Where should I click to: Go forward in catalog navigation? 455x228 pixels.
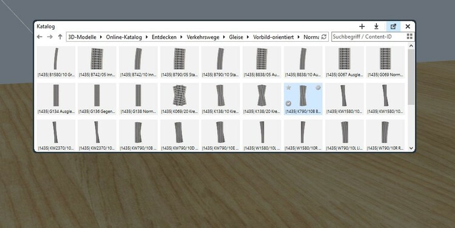pyautogui.click(x=50, y=37)
